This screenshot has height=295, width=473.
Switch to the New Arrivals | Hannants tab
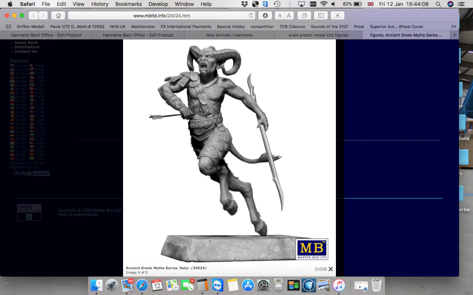point(229,35)
